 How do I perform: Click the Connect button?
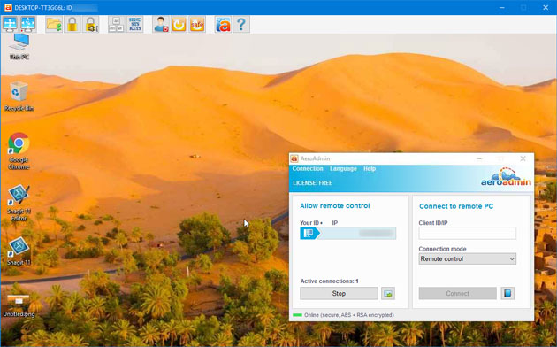(458, 293)
